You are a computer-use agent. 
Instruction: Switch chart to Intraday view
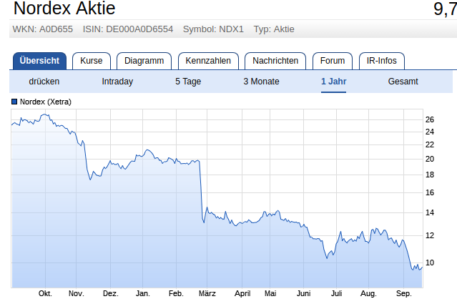point(117,82)
